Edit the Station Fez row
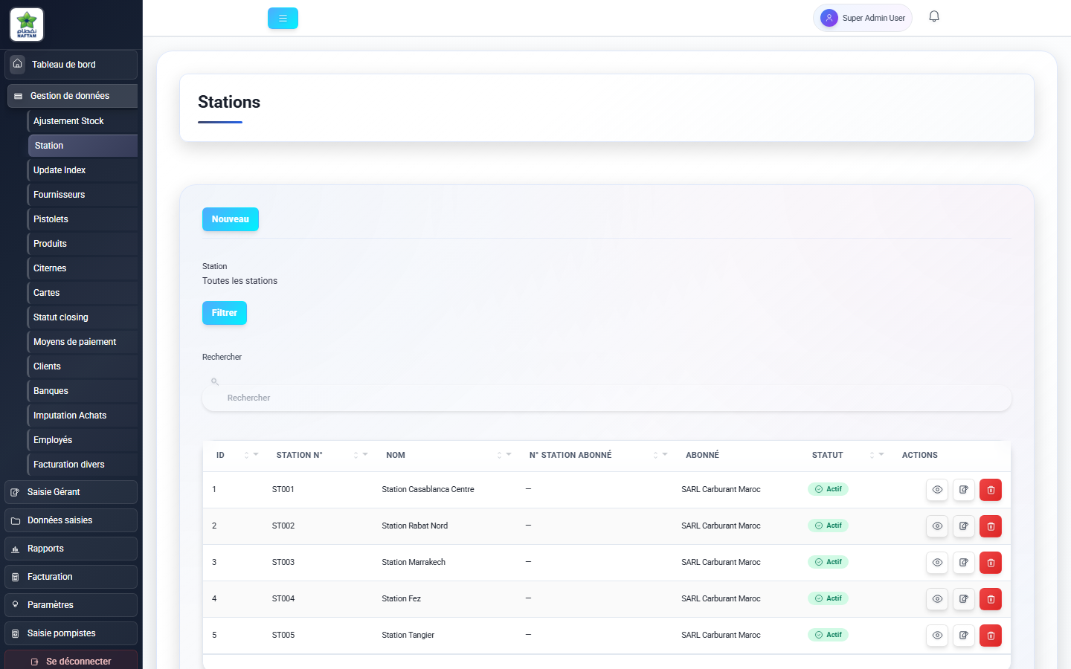 964,599
